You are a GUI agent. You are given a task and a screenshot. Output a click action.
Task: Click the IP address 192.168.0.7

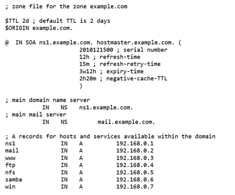pyautogui.click(x=135, y=187)
